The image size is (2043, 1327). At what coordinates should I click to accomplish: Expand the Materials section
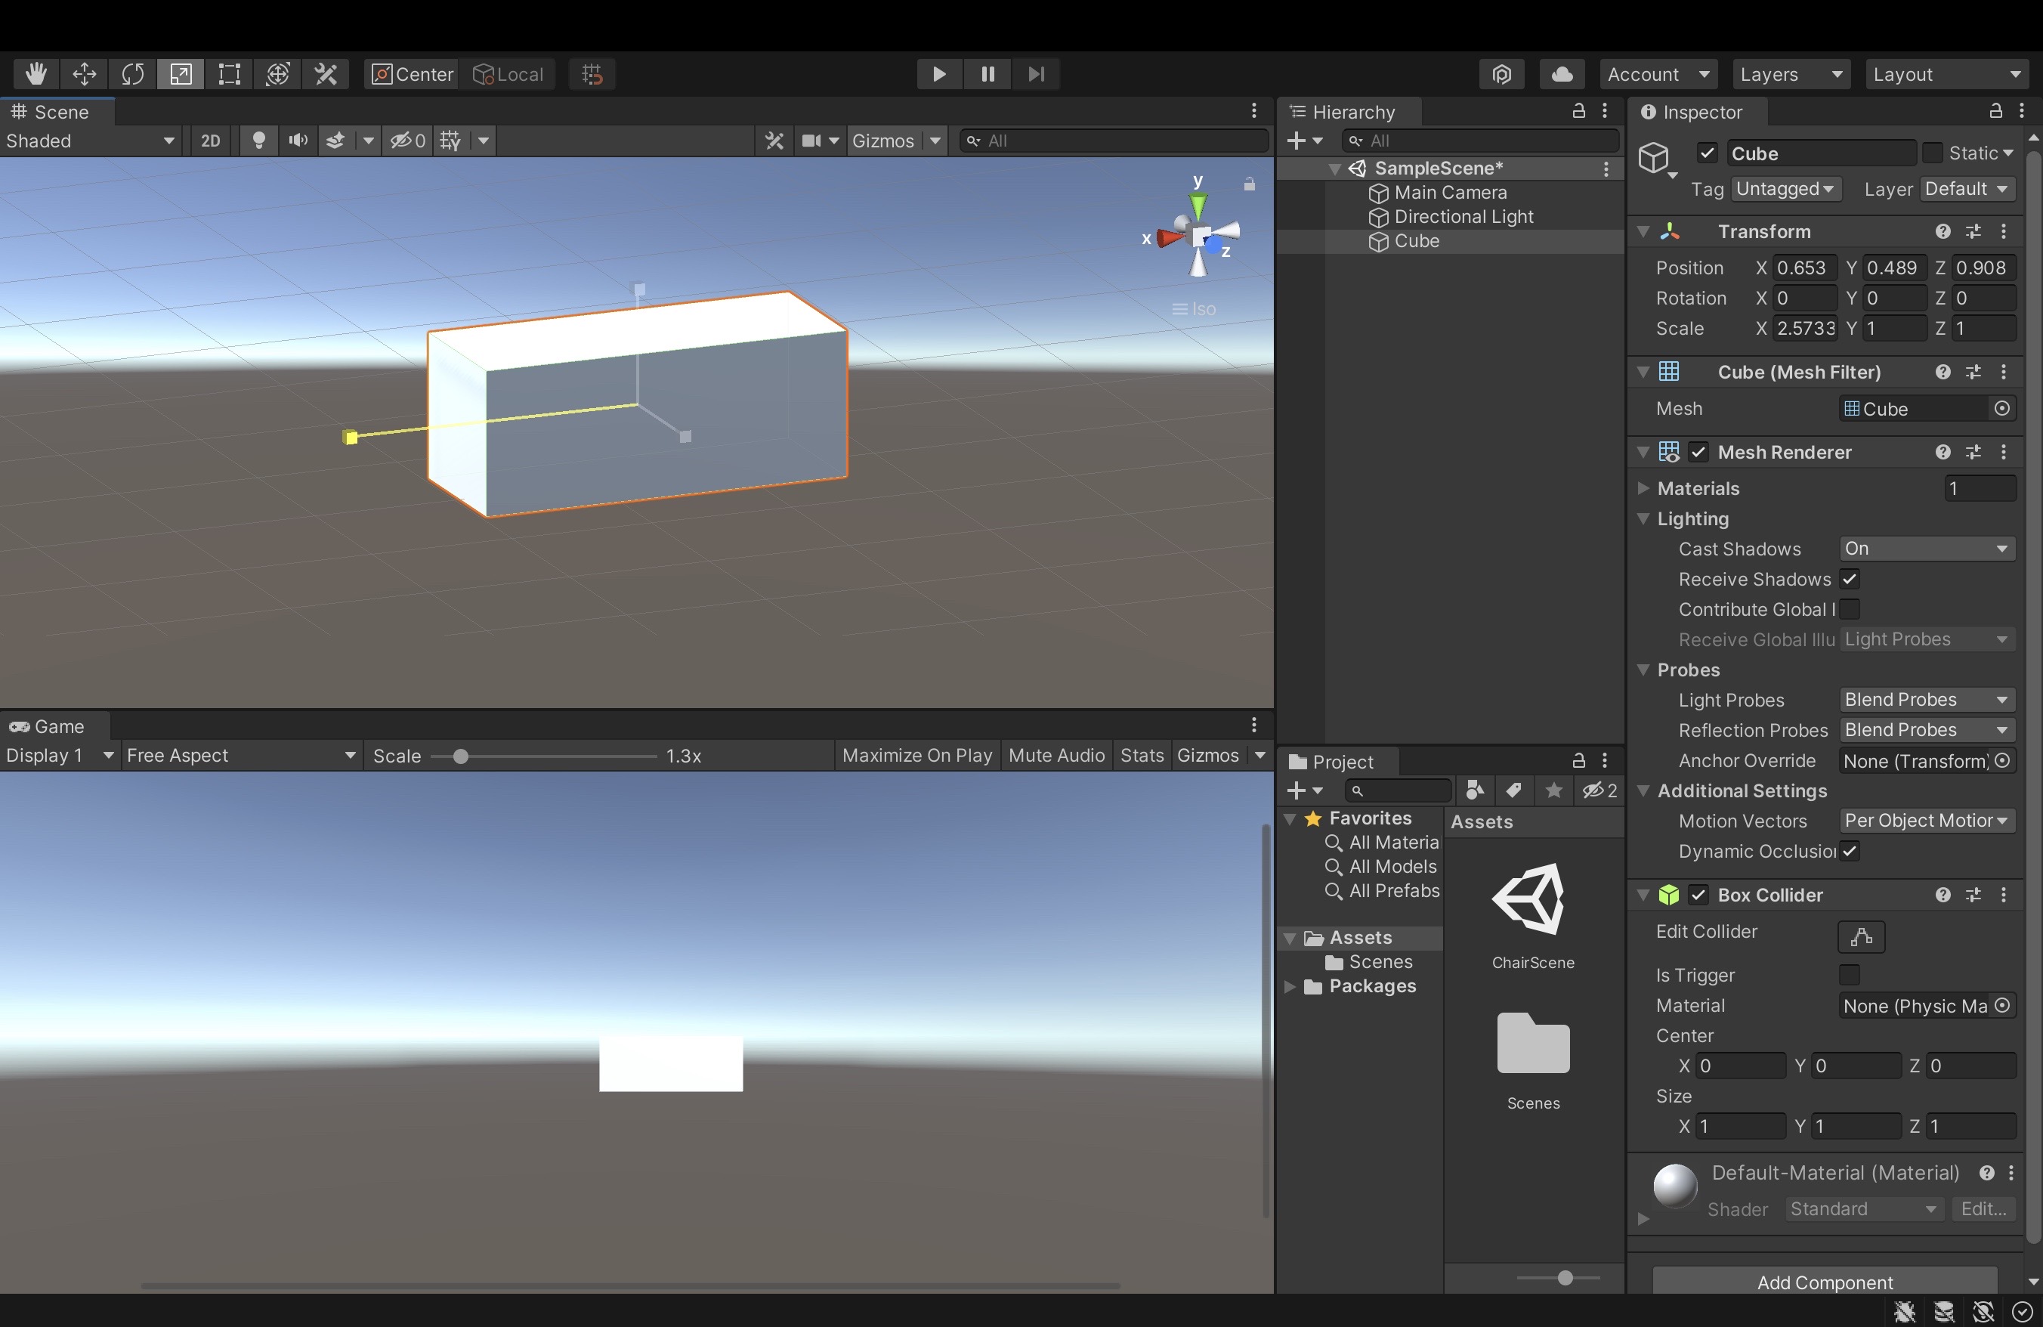coord(1643,488)
